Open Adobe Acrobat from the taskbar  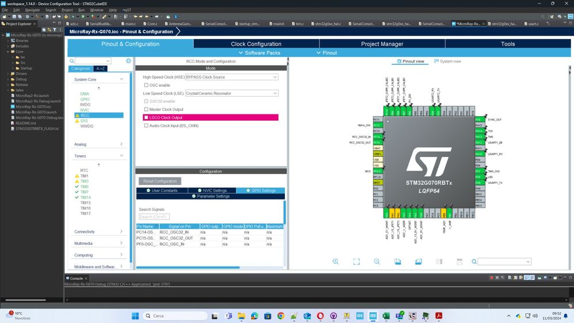point(438,316)
